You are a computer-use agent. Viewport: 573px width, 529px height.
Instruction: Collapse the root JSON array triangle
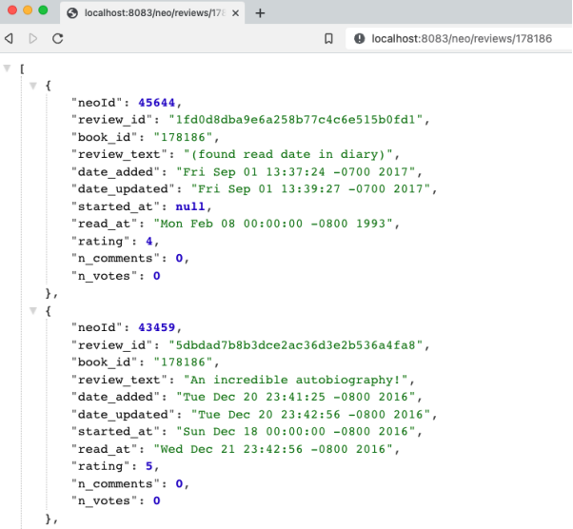pos(7,68)
